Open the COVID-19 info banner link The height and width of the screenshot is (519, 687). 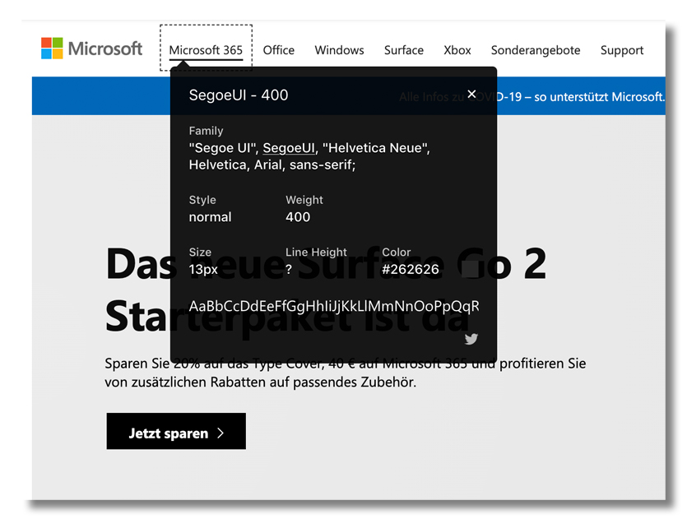tap(531, 97)
